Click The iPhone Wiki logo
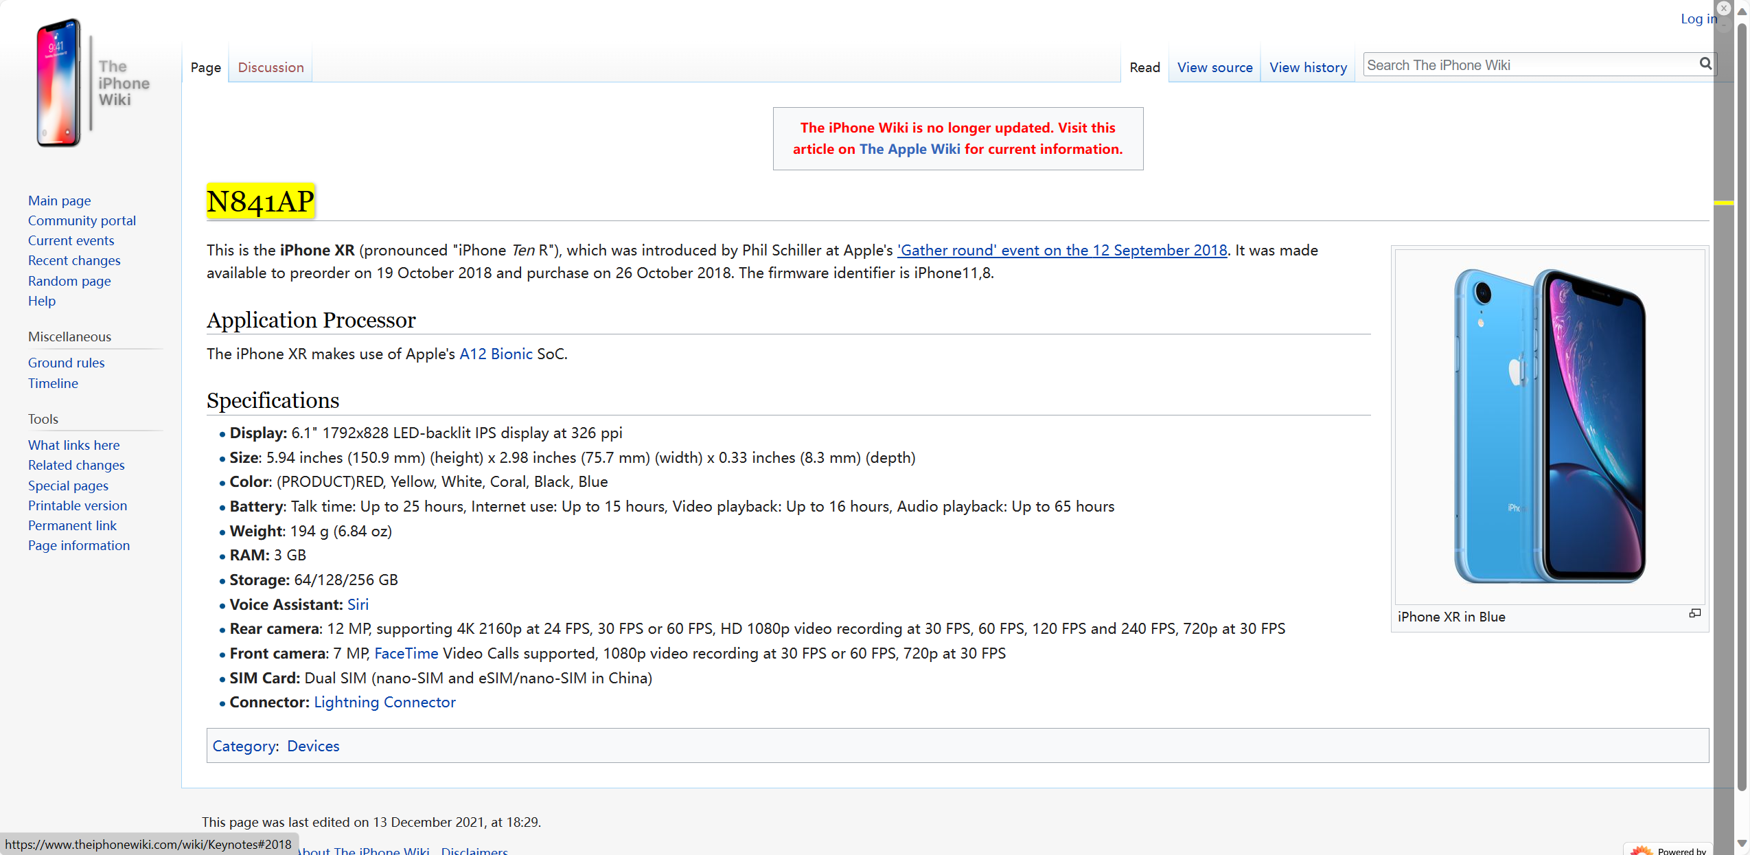The height and width of the screenshot is (855, 1750). pos(93,83)
